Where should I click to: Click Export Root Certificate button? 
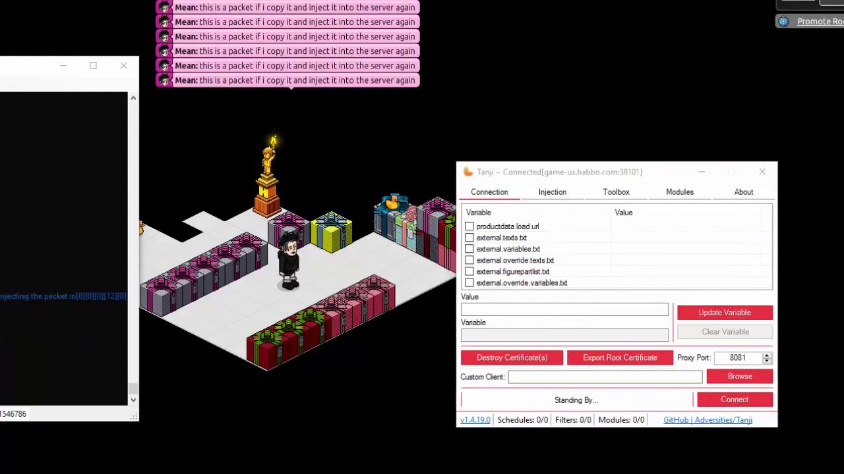[x=620, y=357]
